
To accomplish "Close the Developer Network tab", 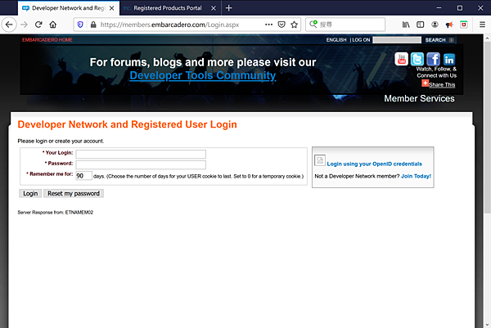I will click(x=112, y=8).
